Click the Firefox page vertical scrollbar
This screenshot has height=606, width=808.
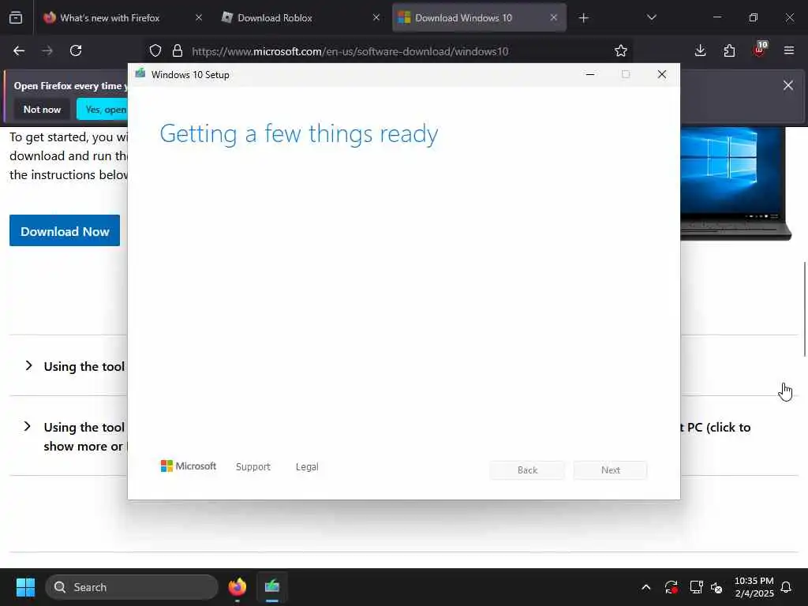(x=804, y=309)
